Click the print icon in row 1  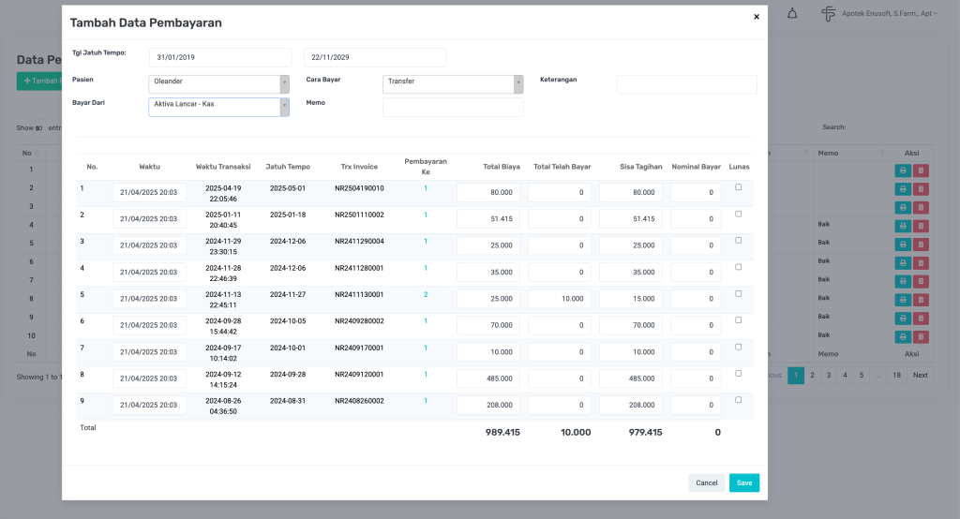tap(902, 171)
